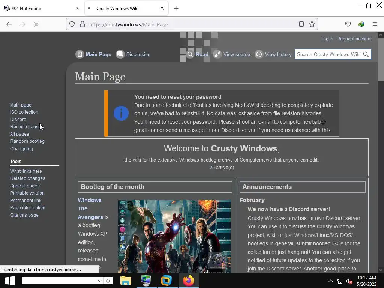Open the Discussion tab
Image resolution: width=384 pixels, height=288 pixels.
[138, 54]
